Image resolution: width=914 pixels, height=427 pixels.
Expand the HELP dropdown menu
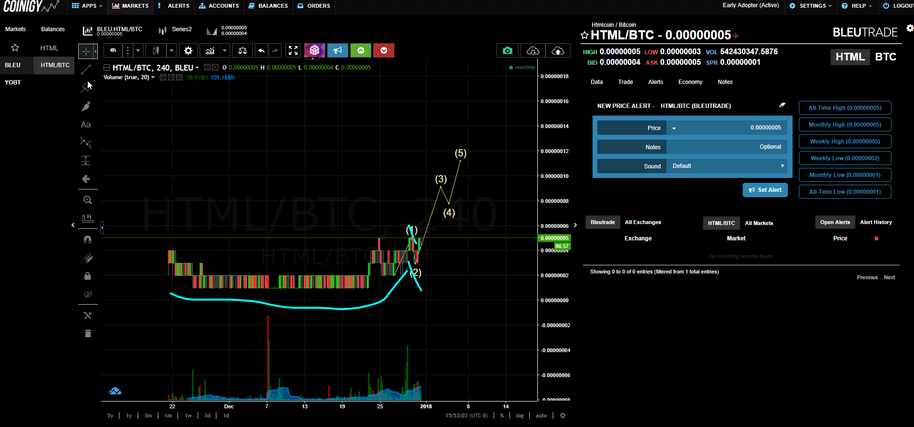[x=857, y=6]
